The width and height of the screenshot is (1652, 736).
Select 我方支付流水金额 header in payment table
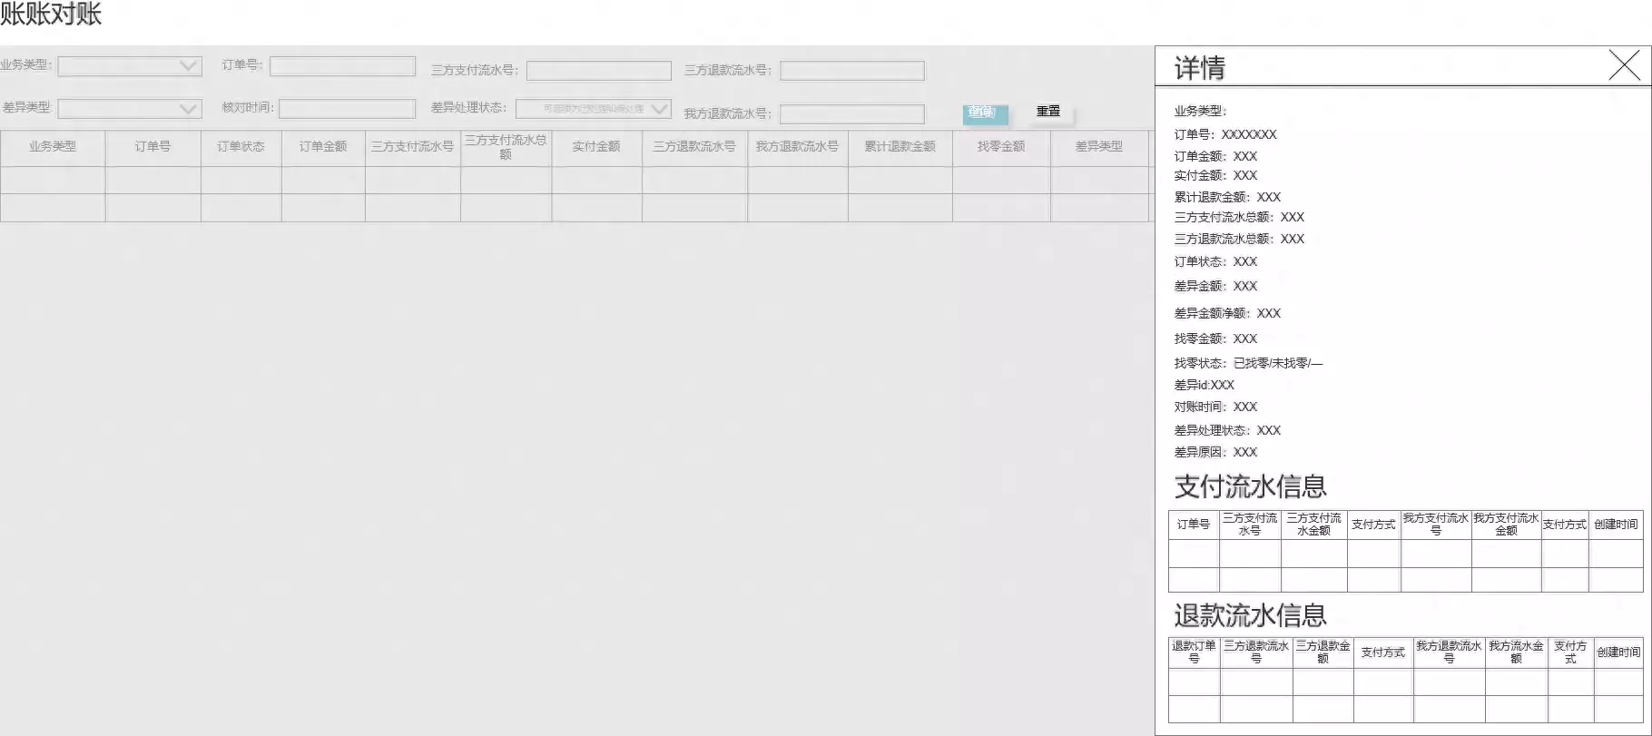[1506, 525]
